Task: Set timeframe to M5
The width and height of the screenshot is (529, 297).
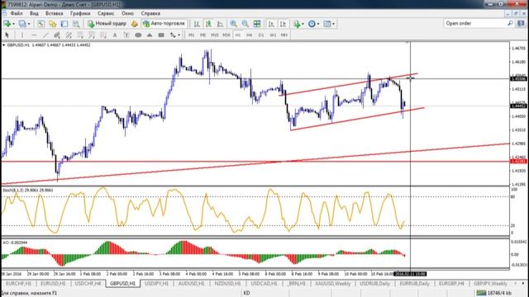Action: pyautogui.click(x=203, y=35)
